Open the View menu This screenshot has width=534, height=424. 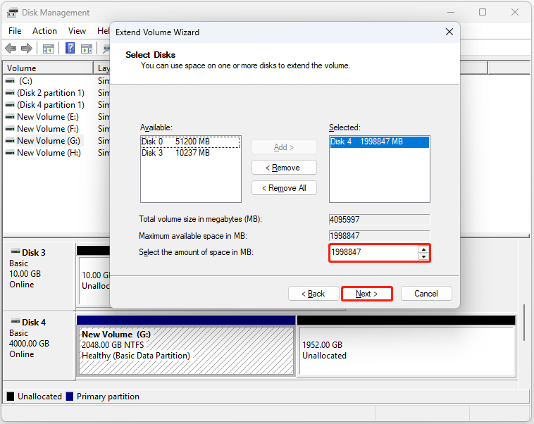pyautogui.click(x=77, y=31)
